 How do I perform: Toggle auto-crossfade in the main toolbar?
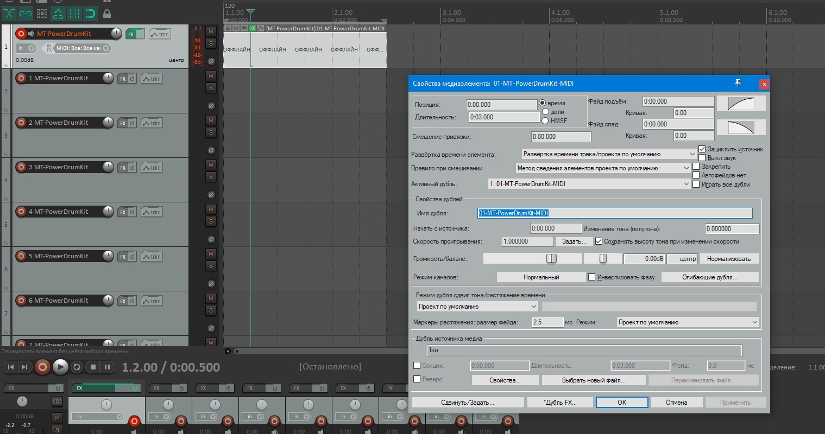[x=9, y=13]
